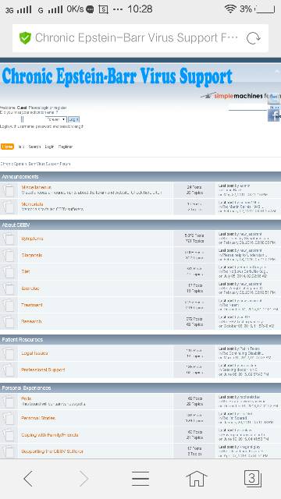
Task: Open the session length Forever dropdown
Action: tap(55, 119)
